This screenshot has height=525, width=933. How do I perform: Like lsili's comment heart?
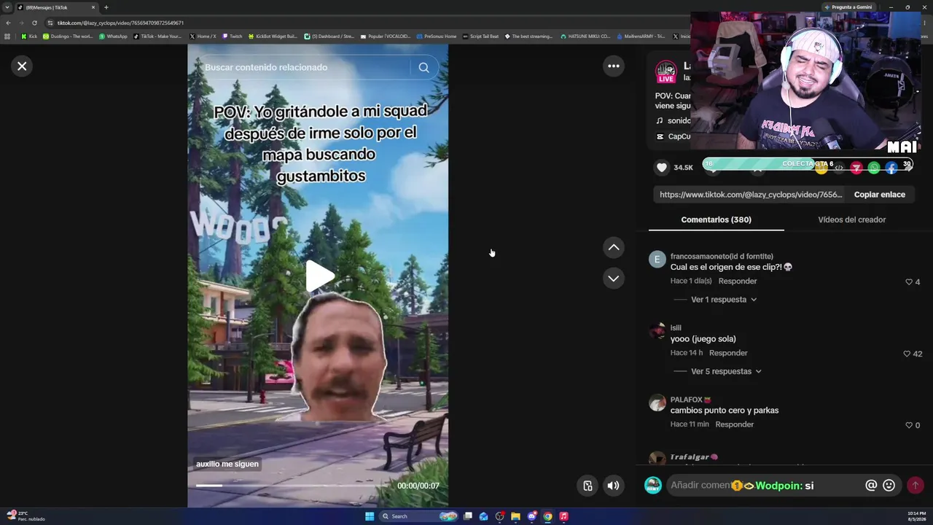pos(907,354)
